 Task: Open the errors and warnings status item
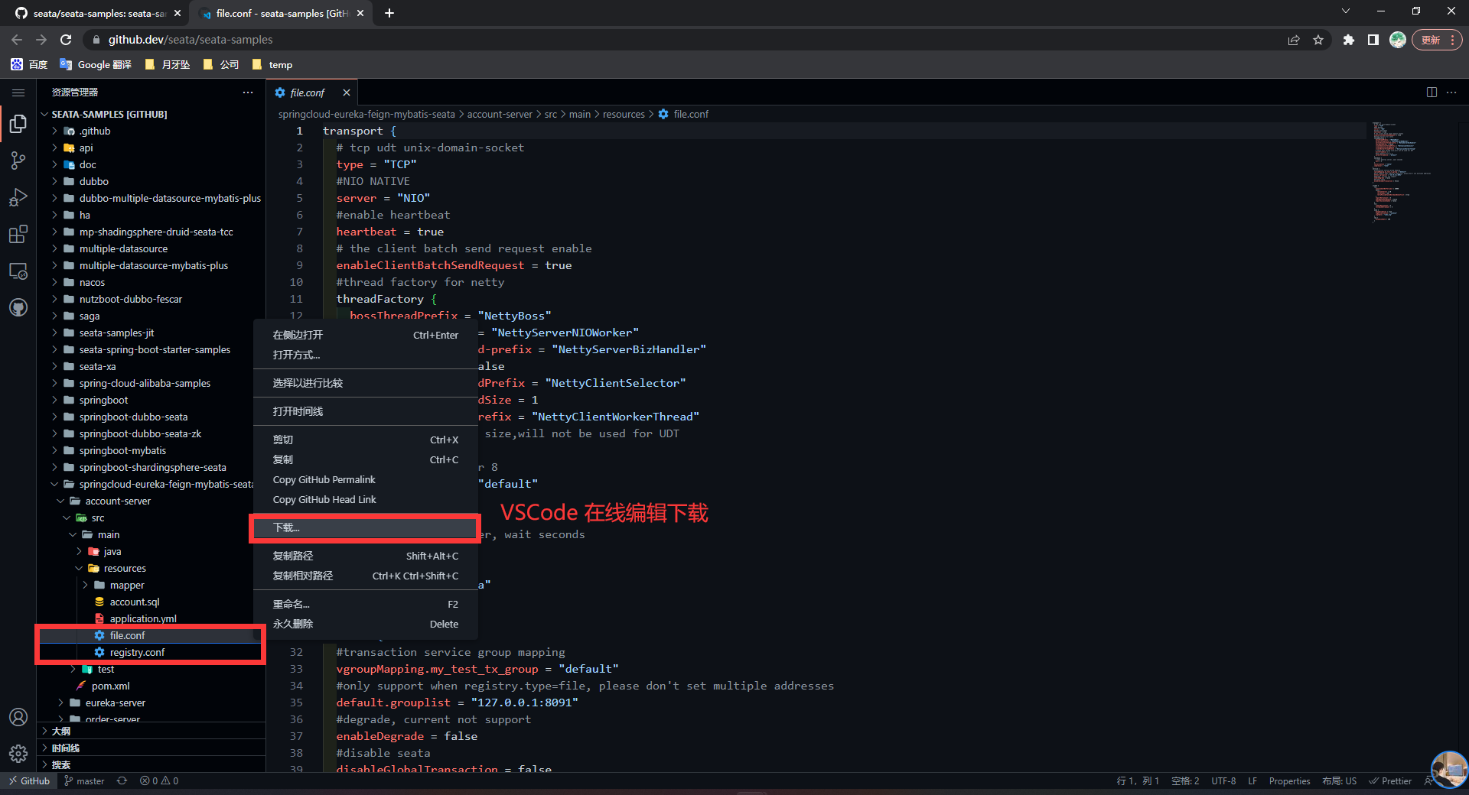tap(159, 780)
